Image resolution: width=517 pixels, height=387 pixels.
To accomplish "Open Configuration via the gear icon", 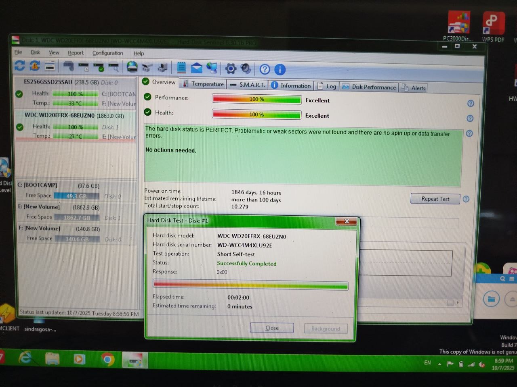I will 231,69.
